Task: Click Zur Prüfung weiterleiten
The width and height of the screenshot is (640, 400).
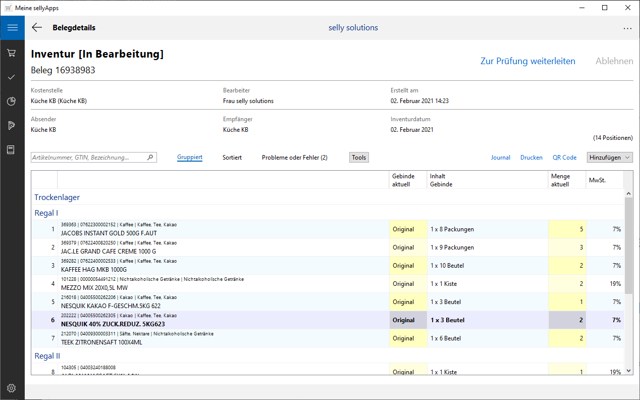Action: (x=527, y=61)
